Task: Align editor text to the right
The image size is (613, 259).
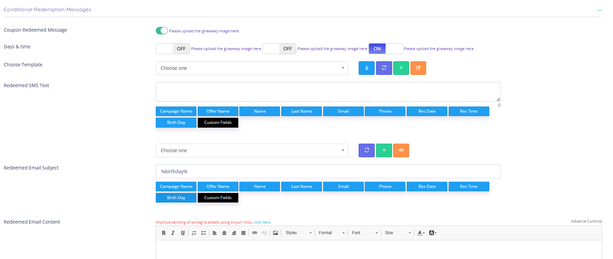Action: [x=234, y=233]
